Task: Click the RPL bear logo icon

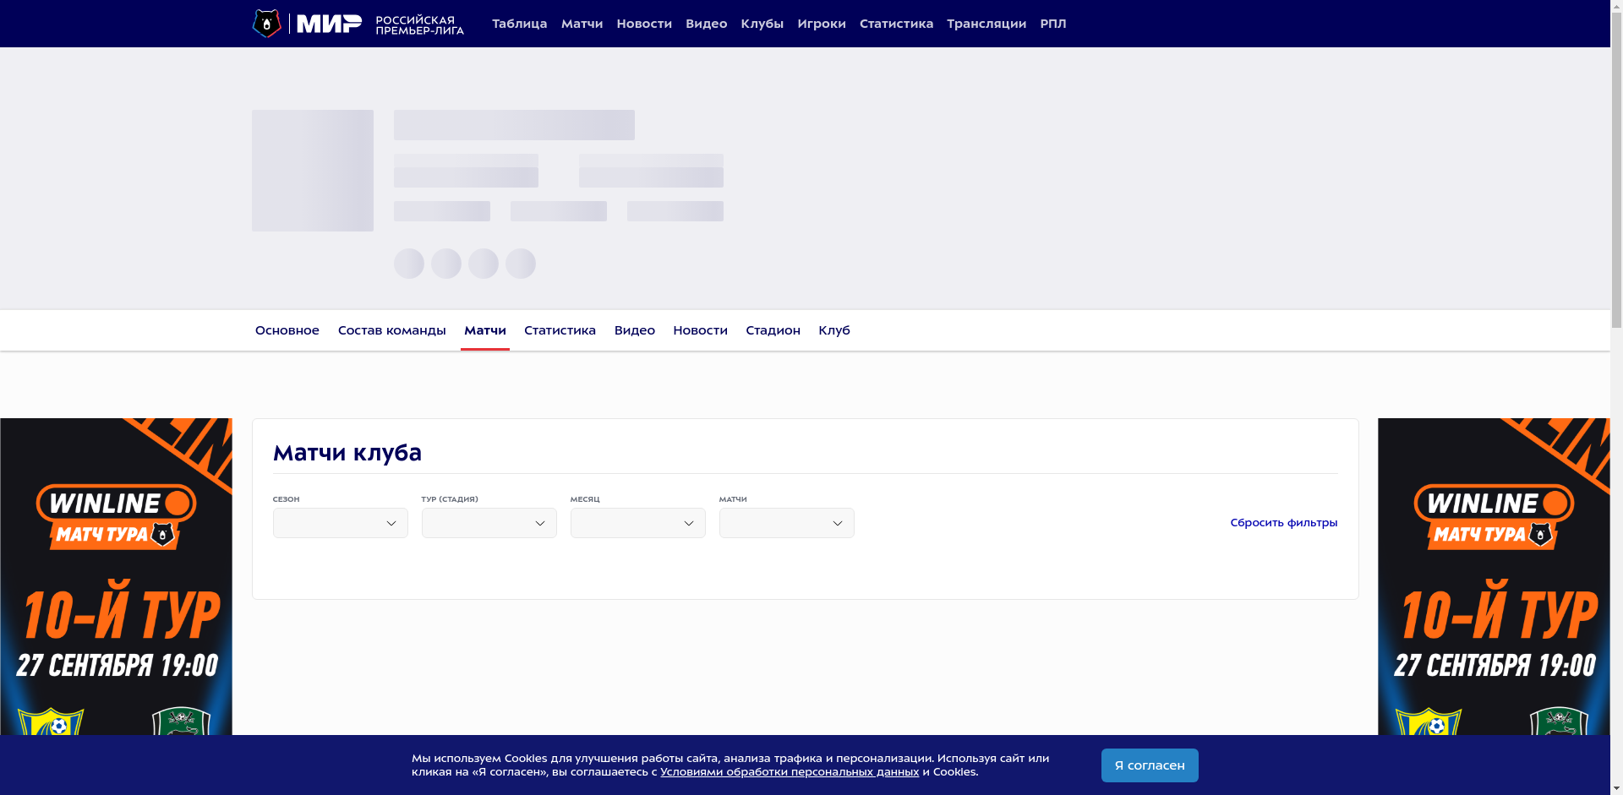Action: click(x=266, y=24)
